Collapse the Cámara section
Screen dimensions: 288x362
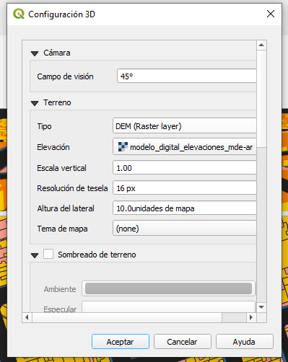pyautogui.click(x=35, y=53)
